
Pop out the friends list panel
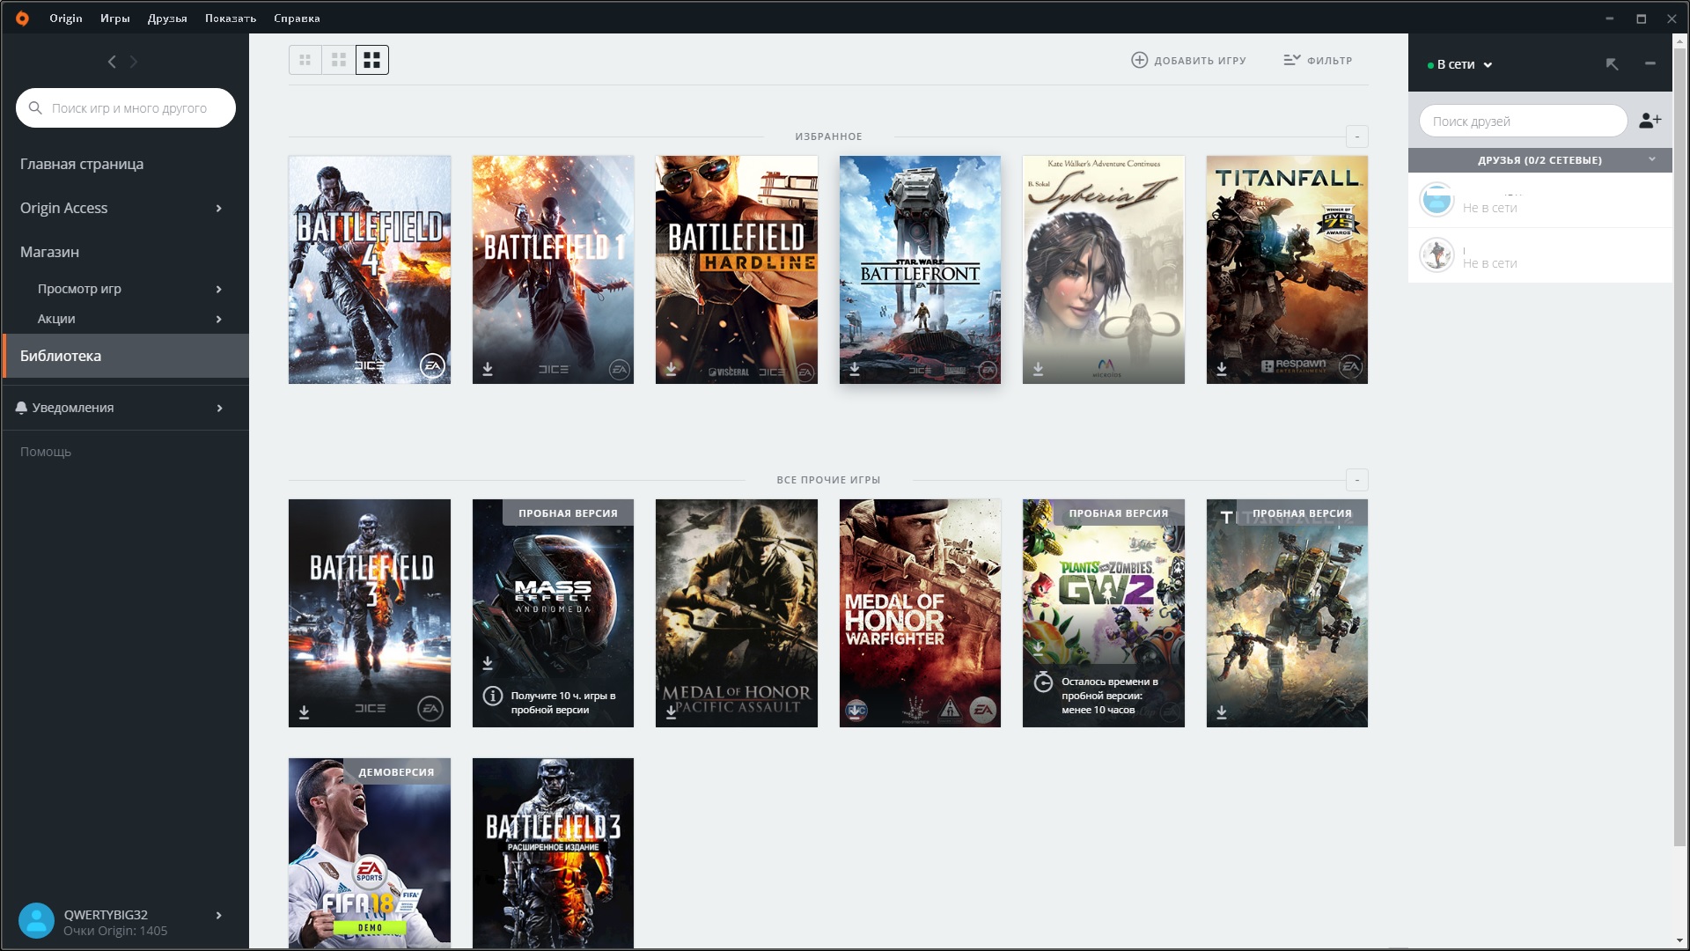pyautogui.click(x=1612, y=63)
